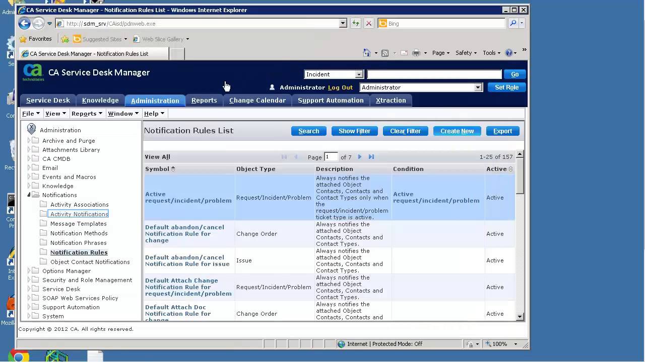This screenshot has height=362, width=645.
Task: Go to next page arrow
Action: tap(360, 157)
